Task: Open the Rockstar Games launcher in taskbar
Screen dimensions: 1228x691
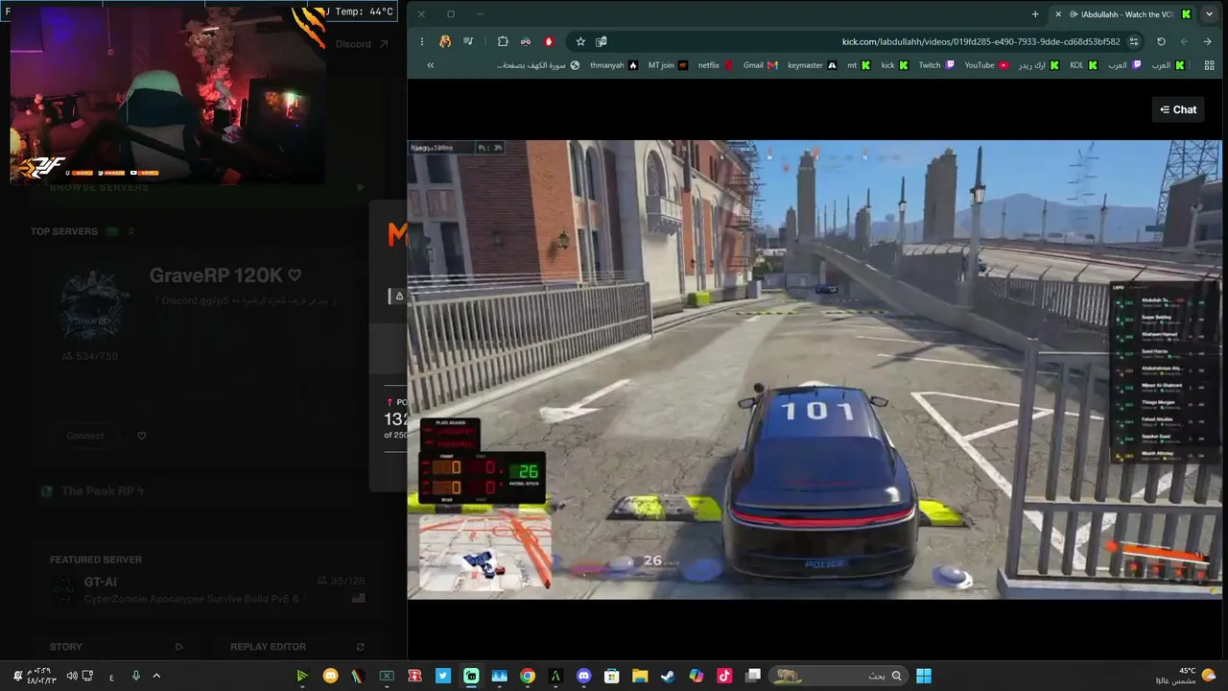Action: click(414, 676)
